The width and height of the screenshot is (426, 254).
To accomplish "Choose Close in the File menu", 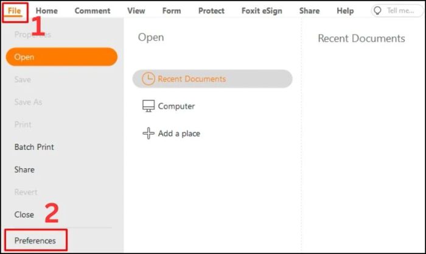I will 24,214.
